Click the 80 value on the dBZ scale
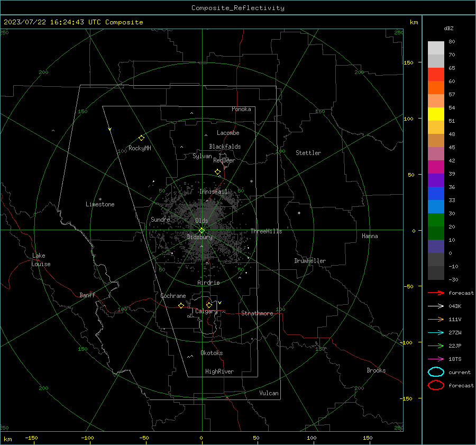Screen dimensions: 476x445 [x=452, y=42]
